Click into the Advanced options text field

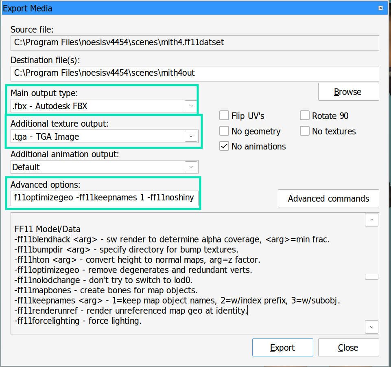[105, 198]
